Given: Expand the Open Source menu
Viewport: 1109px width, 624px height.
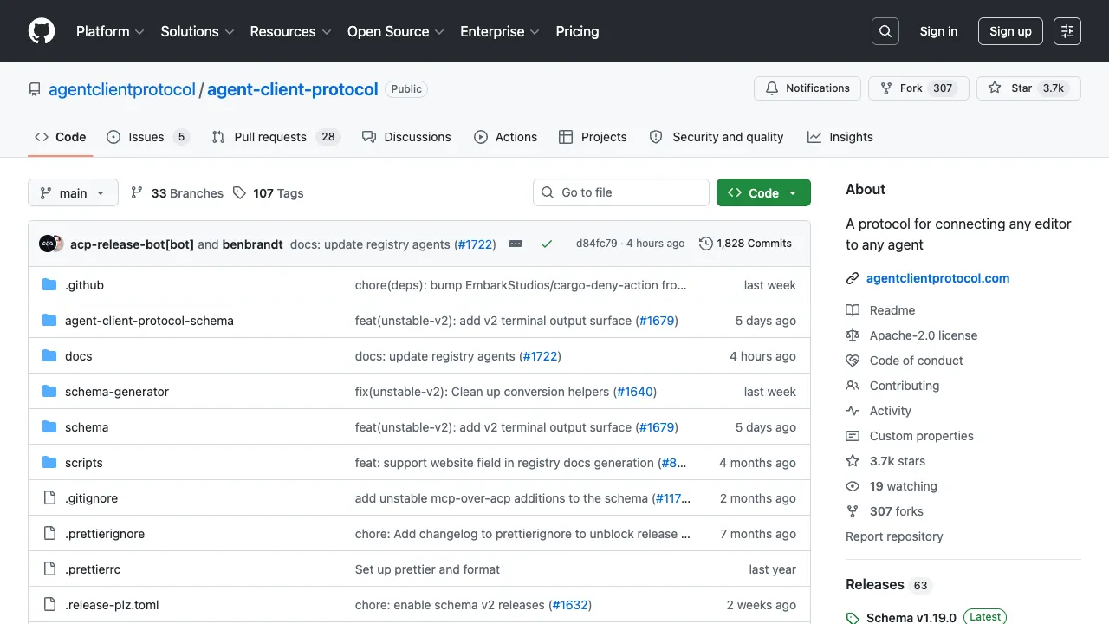Looking at the screenshot, I should (395, 31).
